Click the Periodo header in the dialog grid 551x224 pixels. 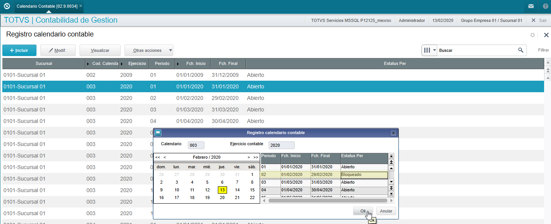click(x=271, y=158)
